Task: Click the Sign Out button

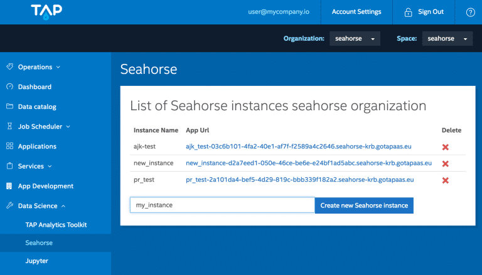Action: 431,12
